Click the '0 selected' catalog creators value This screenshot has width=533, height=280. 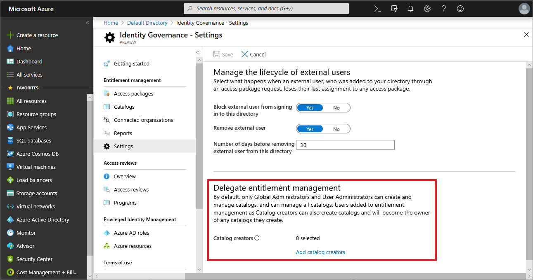point(308,238)
